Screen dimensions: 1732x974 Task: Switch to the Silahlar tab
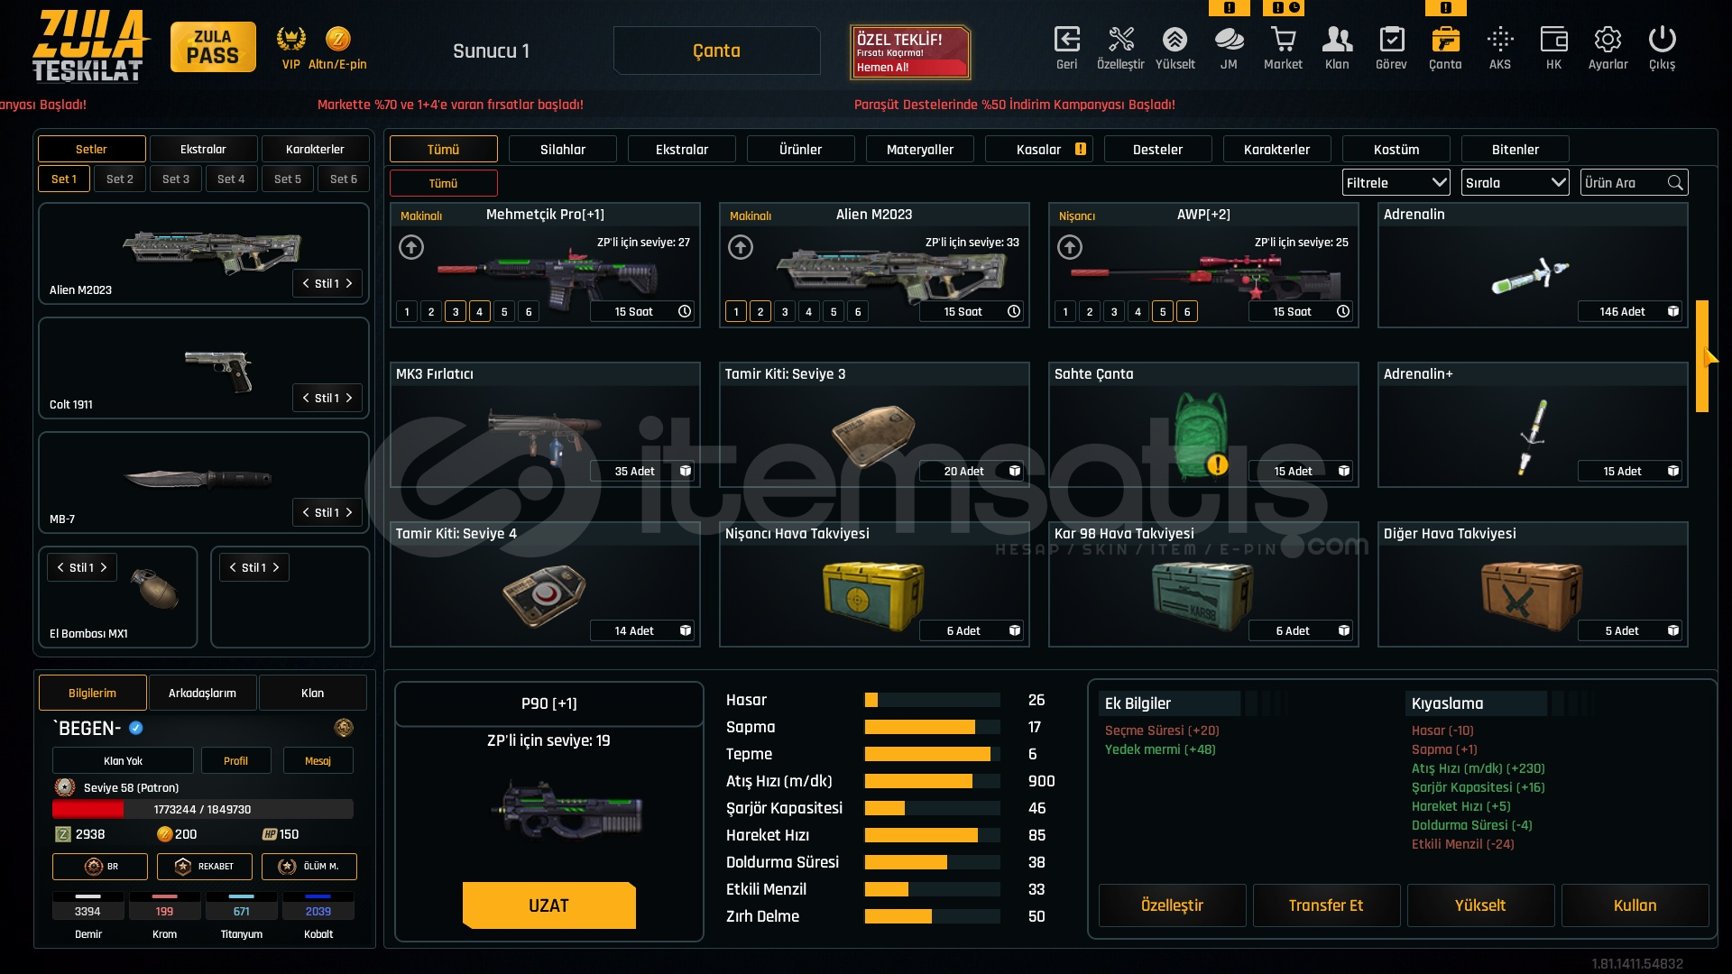pyautogui.click(x=562, y=150)
